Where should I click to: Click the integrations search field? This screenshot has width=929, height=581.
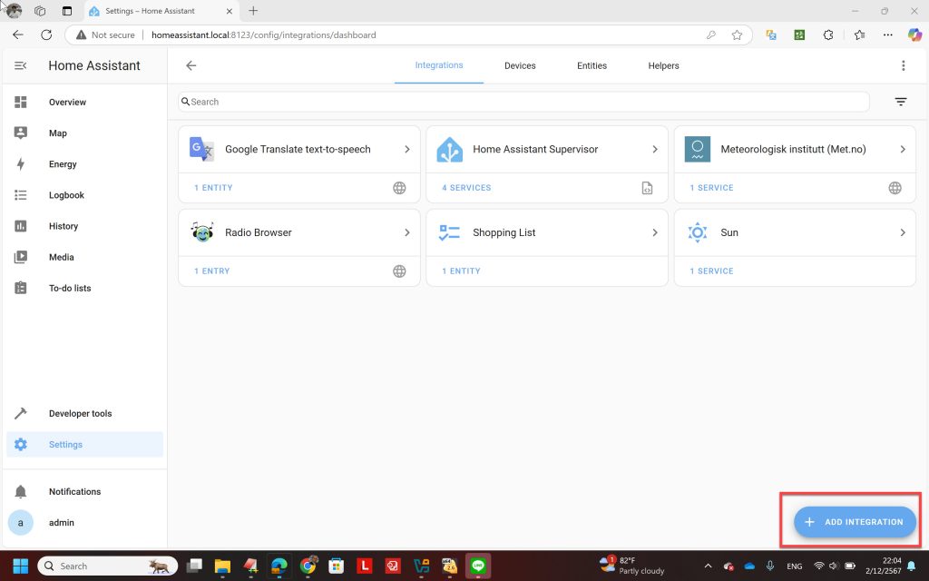point(523,102)
